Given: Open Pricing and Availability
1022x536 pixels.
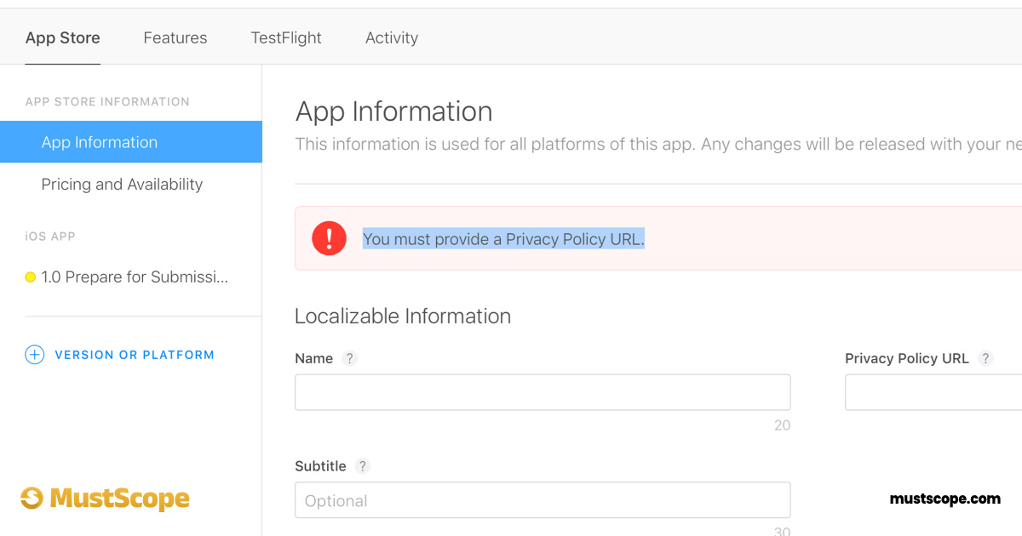Looking at the screenshot, I should point(122,184).
